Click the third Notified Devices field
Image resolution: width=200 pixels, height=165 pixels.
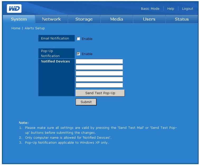(x=99, y=73)
